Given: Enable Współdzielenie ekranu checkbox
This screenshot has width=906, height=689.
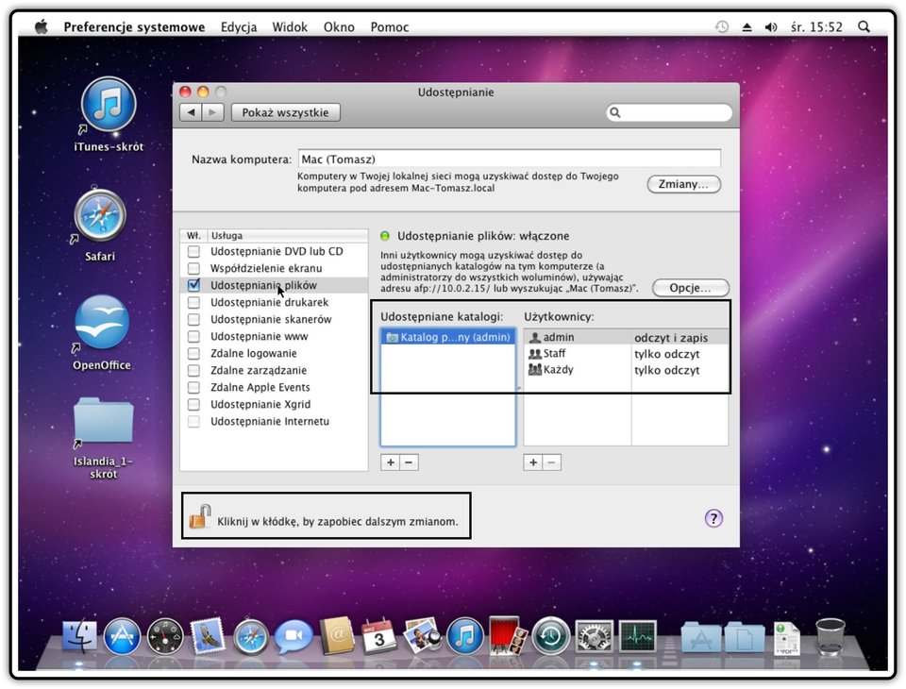Looking at the screenshot, I should 193,268.
